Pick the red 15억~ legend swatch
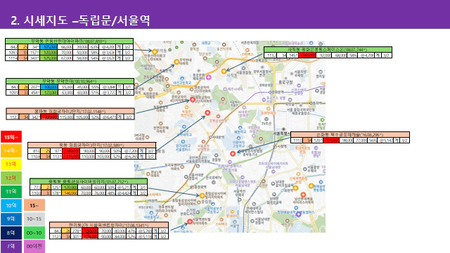This screenshot has height=253, width=450. (11, 137)
